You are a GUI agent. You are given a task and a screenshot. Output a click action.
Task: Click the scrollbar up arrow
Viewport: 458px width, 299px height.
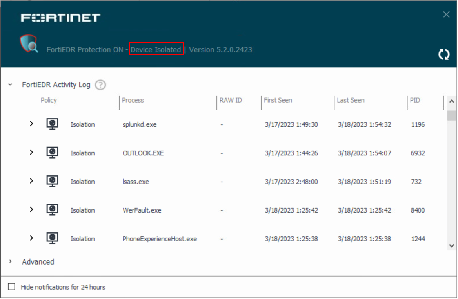click(452, 101)
